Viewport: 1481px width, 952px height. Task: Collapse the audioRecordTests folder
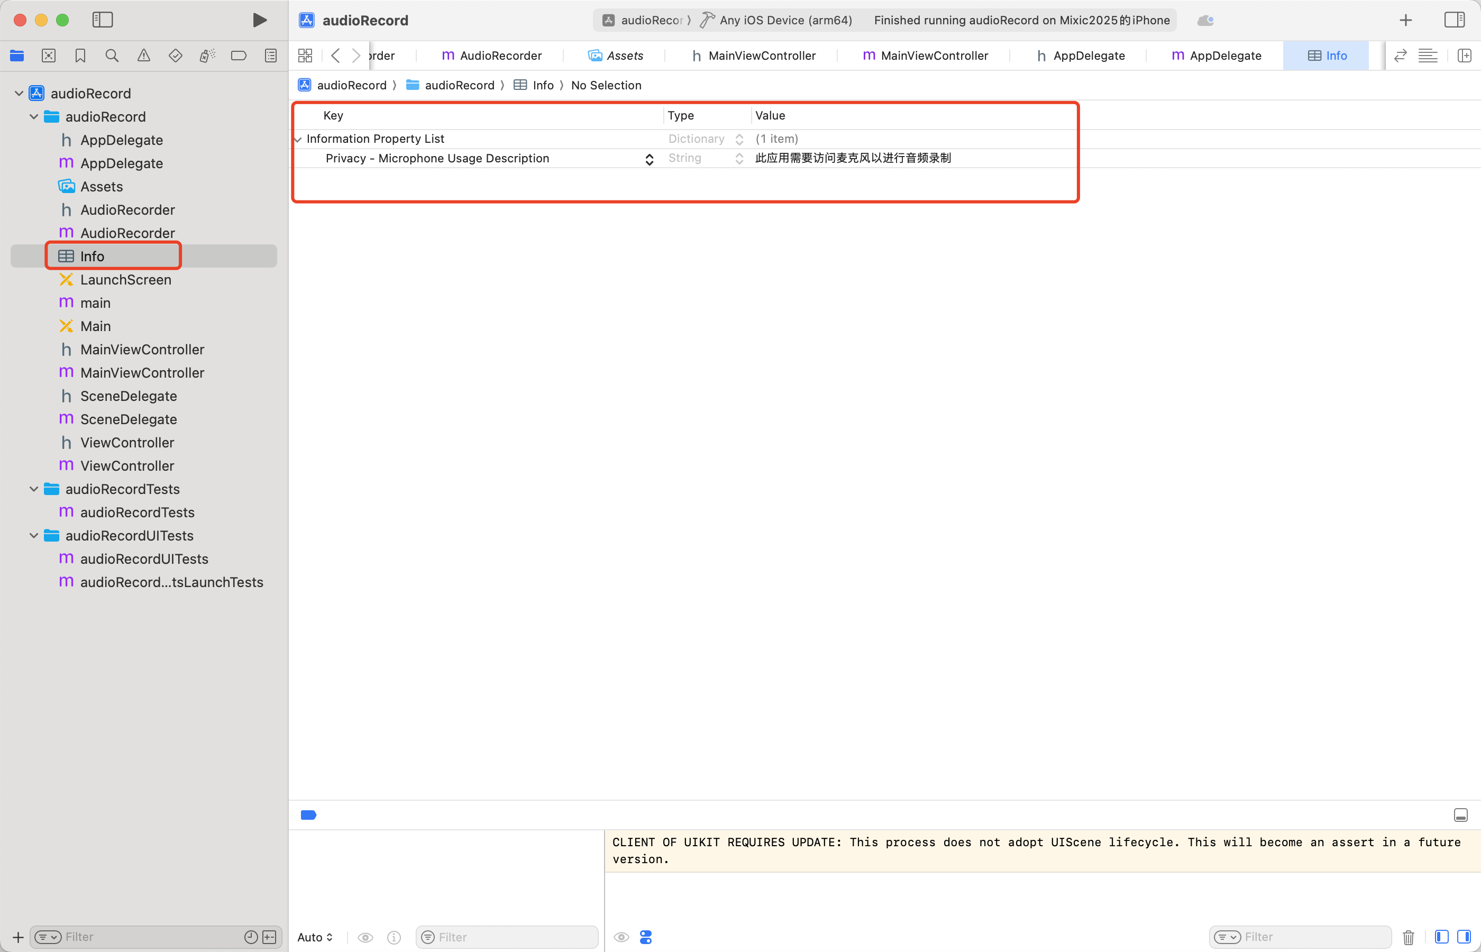pyautogui.click(x=34, y=489)
